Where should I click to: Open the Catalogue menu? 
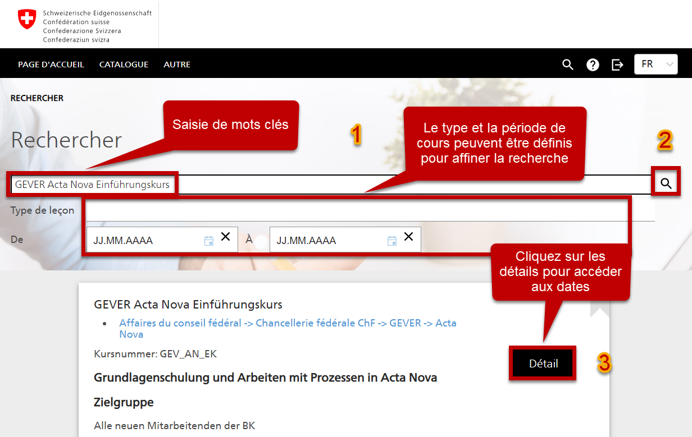coord(124,65)
